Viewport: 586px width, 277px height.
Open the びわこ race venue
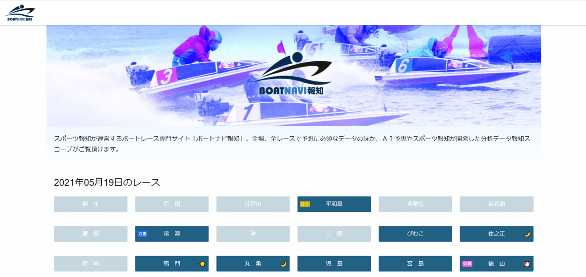415,234
